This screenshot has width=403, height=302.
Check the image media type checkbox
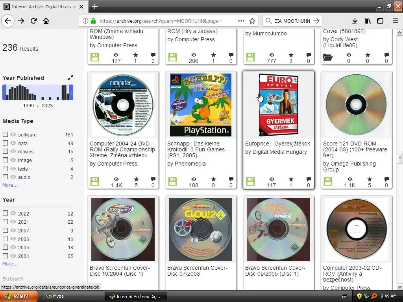pos(5,160)
